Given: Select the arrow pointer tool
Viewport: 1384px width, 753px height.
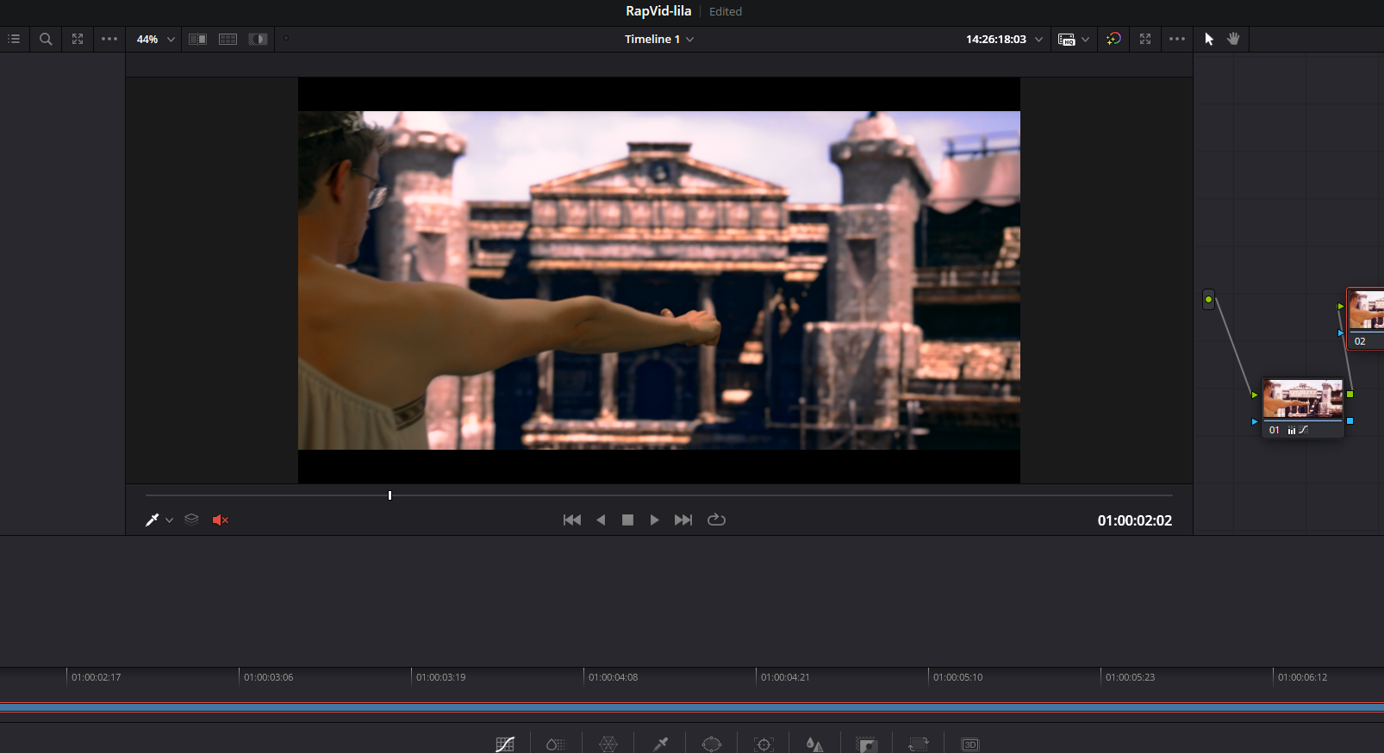Looking at the screenshot, I should tap(1209, 39).
